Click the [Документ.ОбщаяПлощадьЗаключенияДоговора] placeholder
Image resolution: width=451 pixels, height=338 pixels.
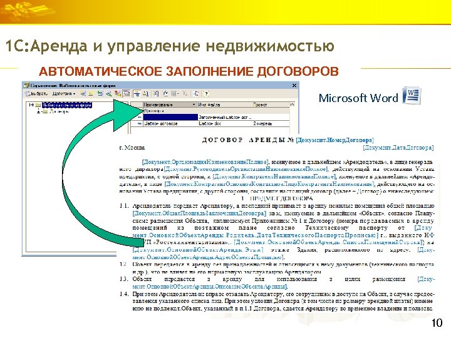[199, 213]
